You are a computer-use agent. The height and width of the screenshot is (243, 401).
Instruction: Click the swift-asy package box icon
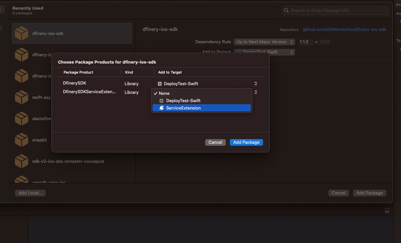pyautogui.click(x=21, y=97)
